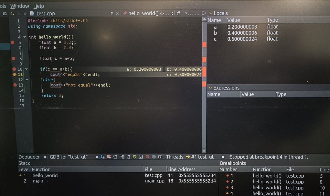Click the green Restart debugging icon

click(x=134, y=157)
